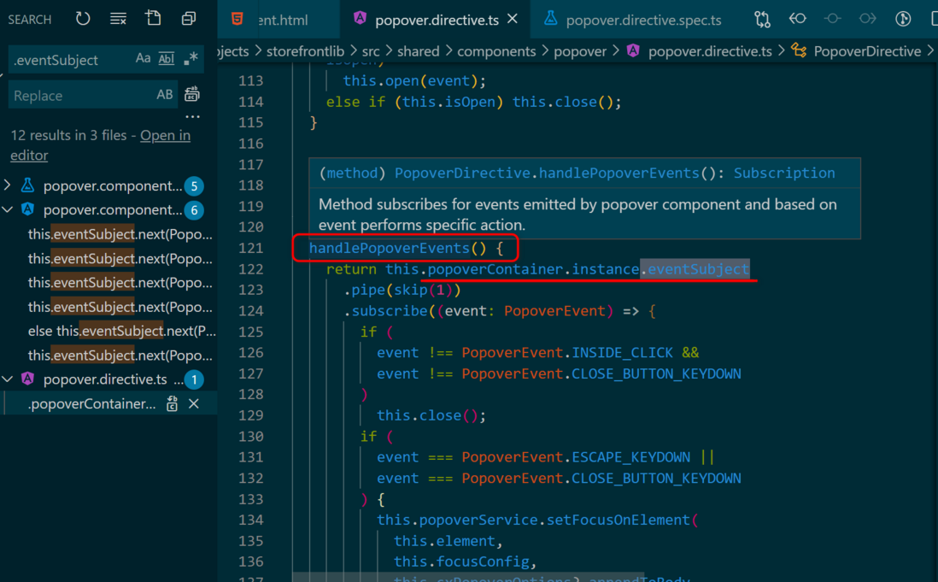
Task: Toggle Preserve Case in replace field
Action: coord(165,95)
